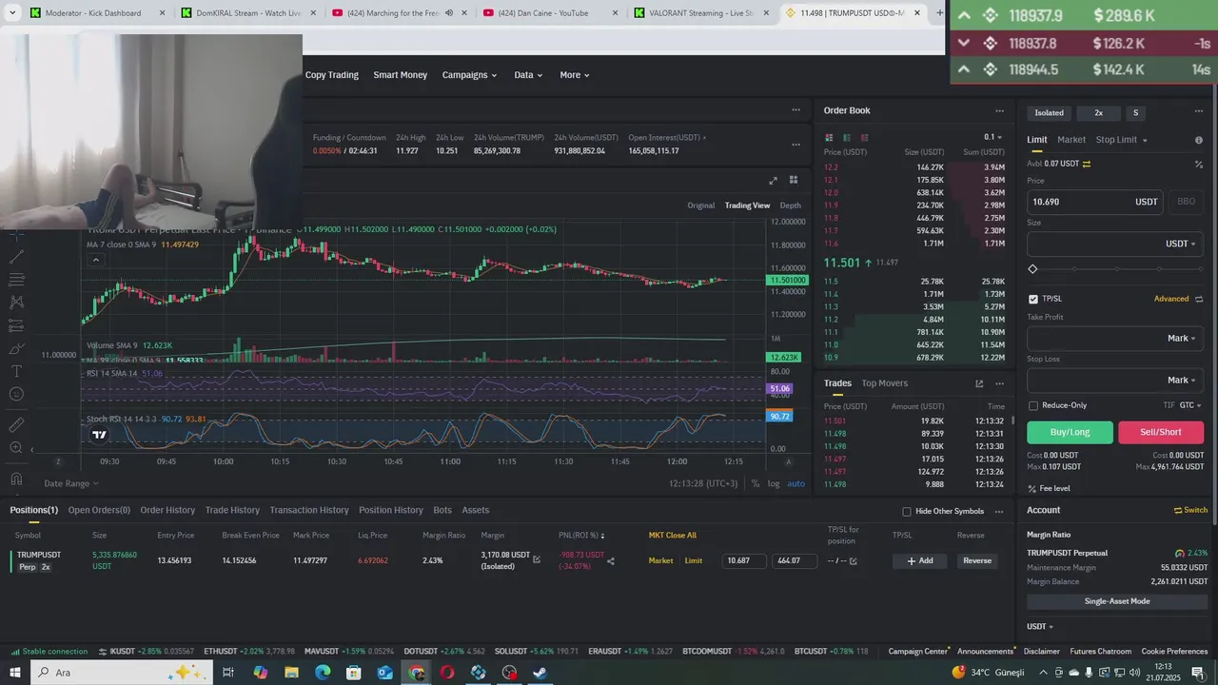
Task: Open the Campaigns dropdown menu
Action: (469, 75)
